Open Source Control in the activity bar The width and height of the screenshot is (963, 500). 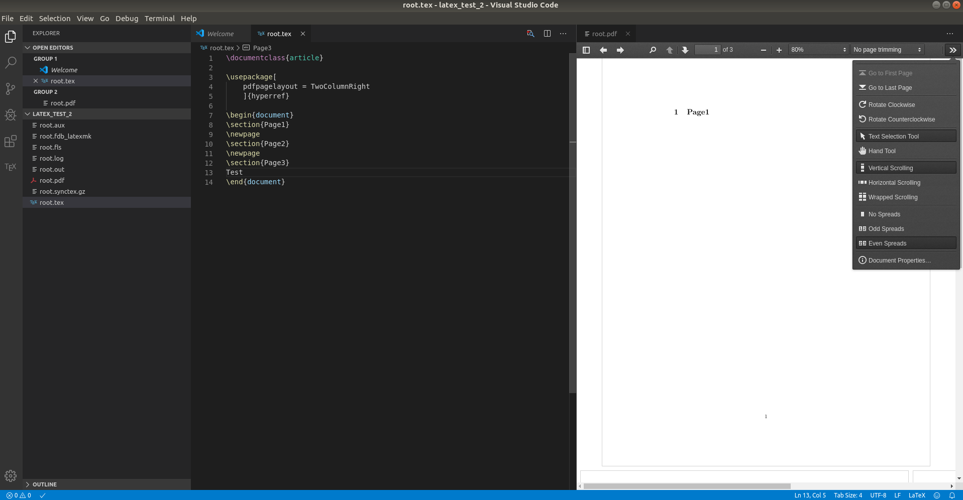point(11,88)
